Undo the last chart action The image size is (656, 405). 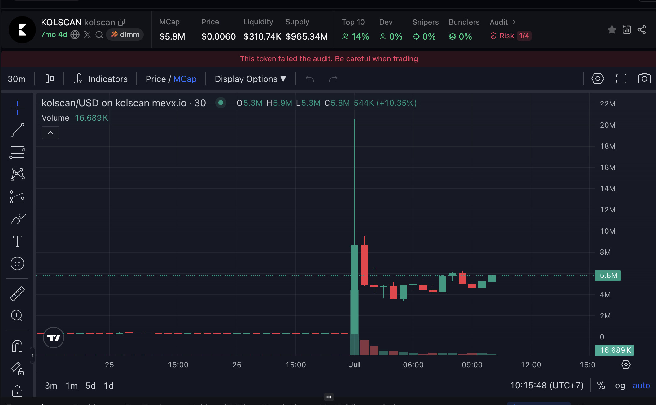[x=310, y=79]
